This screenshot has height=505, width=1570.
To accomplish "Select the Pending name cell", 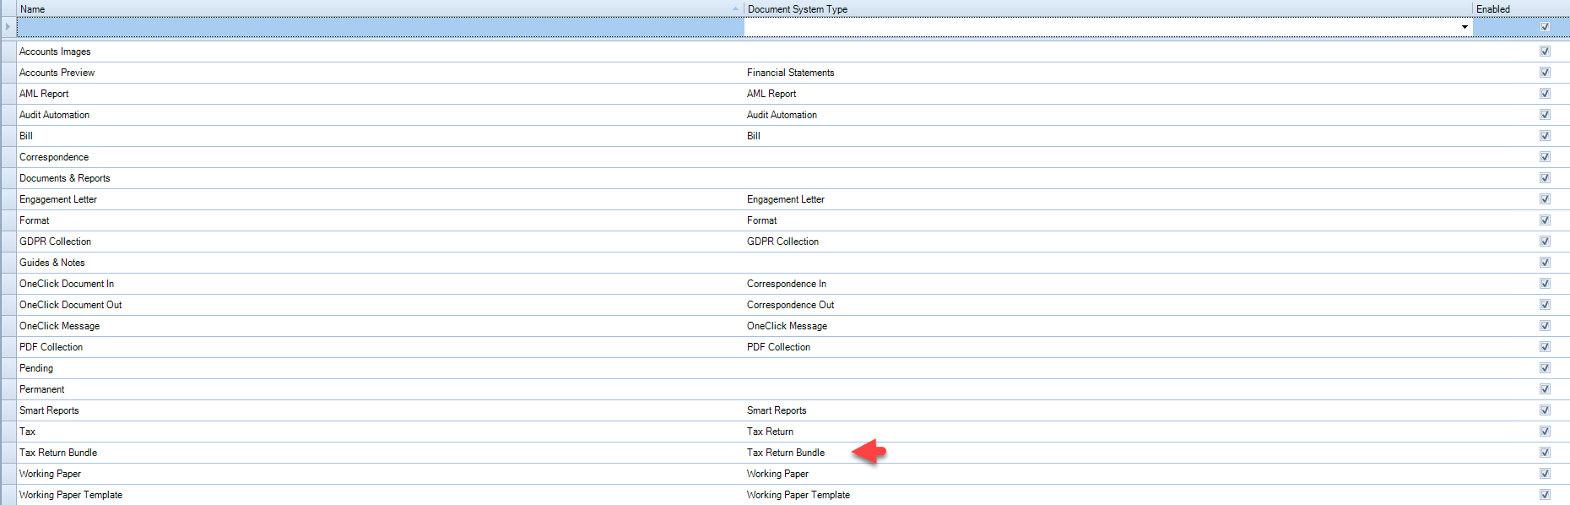I will (380, 368).
